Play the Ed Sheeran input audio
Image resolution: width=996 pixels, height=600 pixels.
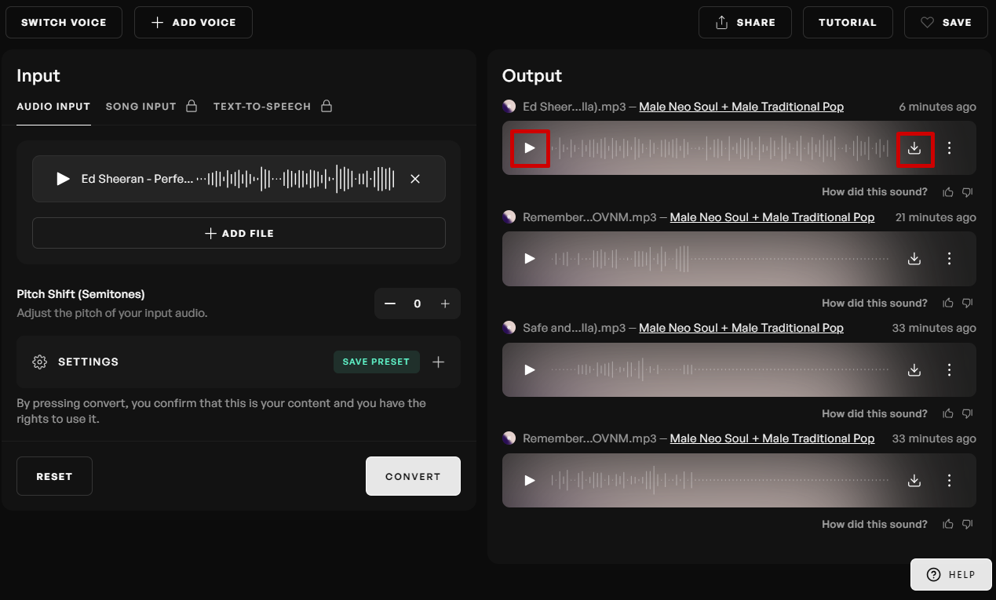pyautogui.click(x=63, y=179)
